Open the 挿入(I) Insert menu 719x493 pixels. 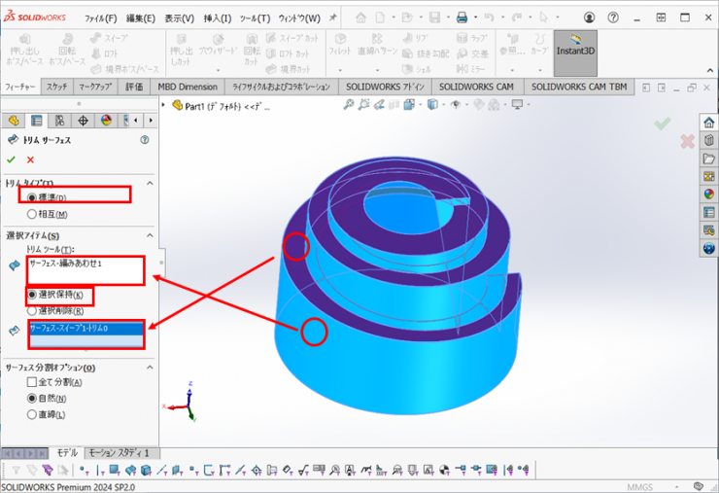[217, 18]
